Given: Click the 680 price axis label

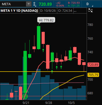Looking at the screenshot, I should [x=90, y=93].
